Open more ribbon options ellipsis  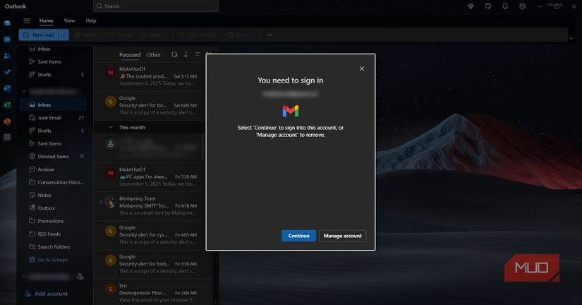click(269, 35)
